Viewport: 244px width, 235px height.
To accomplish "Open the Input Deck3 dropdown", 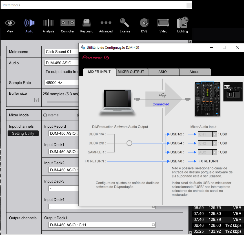I will click(x=63, y=188).
